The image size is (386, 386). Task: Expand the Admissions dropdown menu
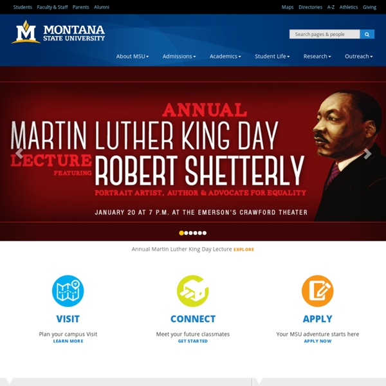(179, 57)
